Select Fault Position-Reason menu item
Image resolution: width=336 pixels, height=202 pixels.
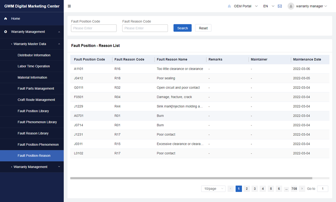pyautogui.click(x=32, y=156)
